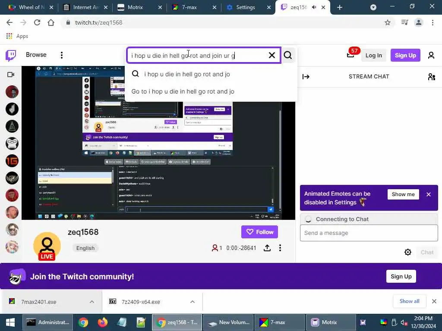Open the 7z2409-x64.exe downloaded file
442x331 pixels.
(x=141, y=302)
